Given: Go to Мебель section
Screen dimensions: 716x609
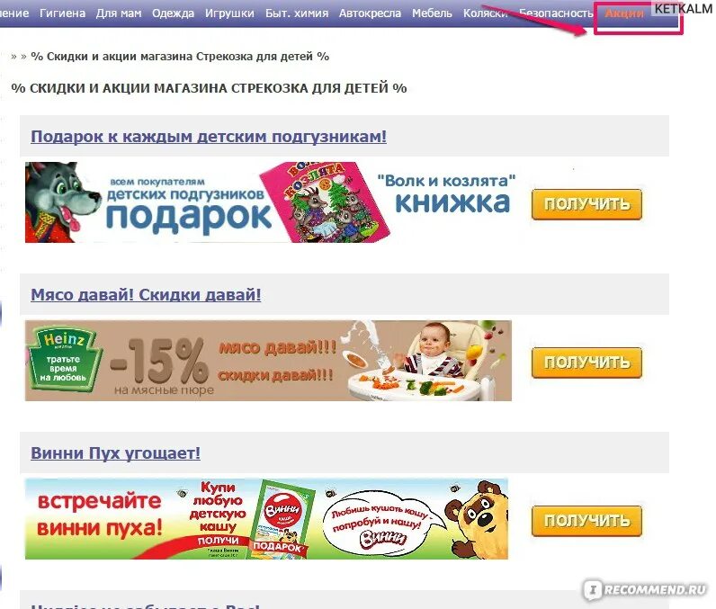Looking at the screenshot, I should (432, 13).
